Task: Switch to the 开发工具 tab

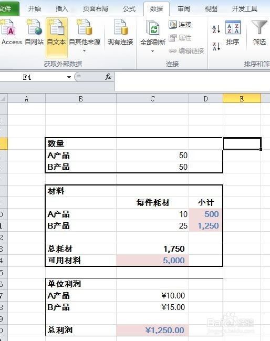Action: (245, 9)
